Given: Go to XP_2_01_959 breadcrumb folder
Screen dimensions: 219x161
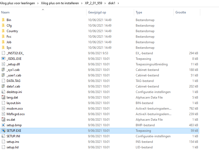Looking at the screenshot, I should tap(93, 3).
